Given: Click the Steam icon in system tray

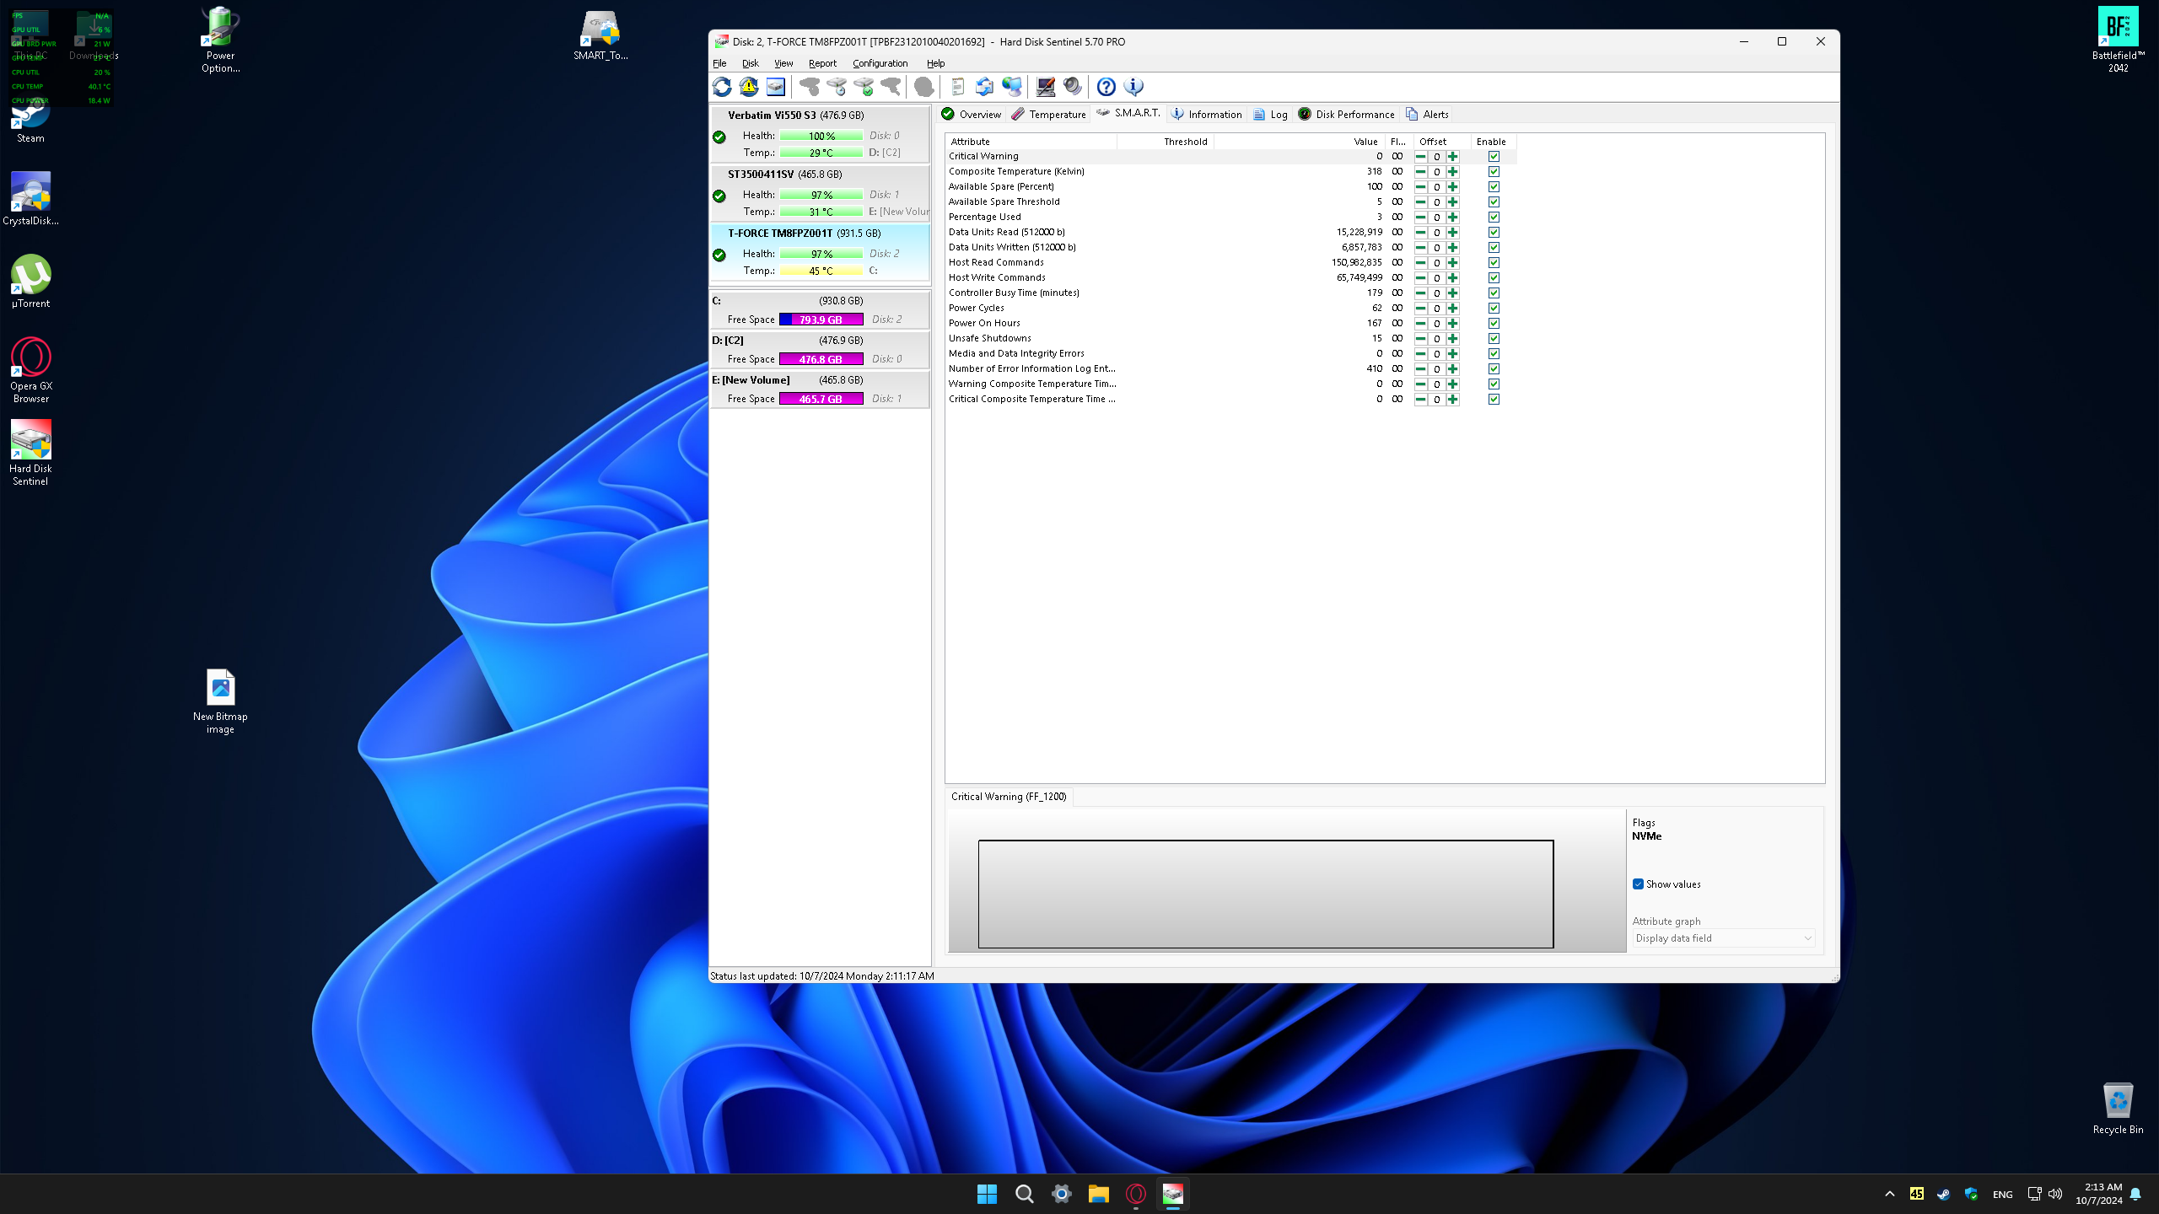Looking at the screenshot, I should tap(1943, 1194).
